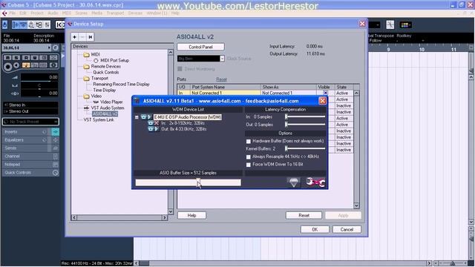The width and height of the screenshot is (475, 267).
Task: Toggle the Solo button in the Inspector
Action: pyautogui.click(x=16, y=58)
